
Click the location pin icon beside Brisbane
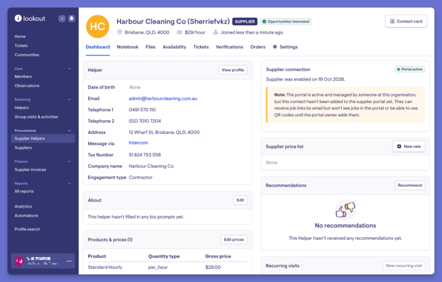click(x=120, y=32)
